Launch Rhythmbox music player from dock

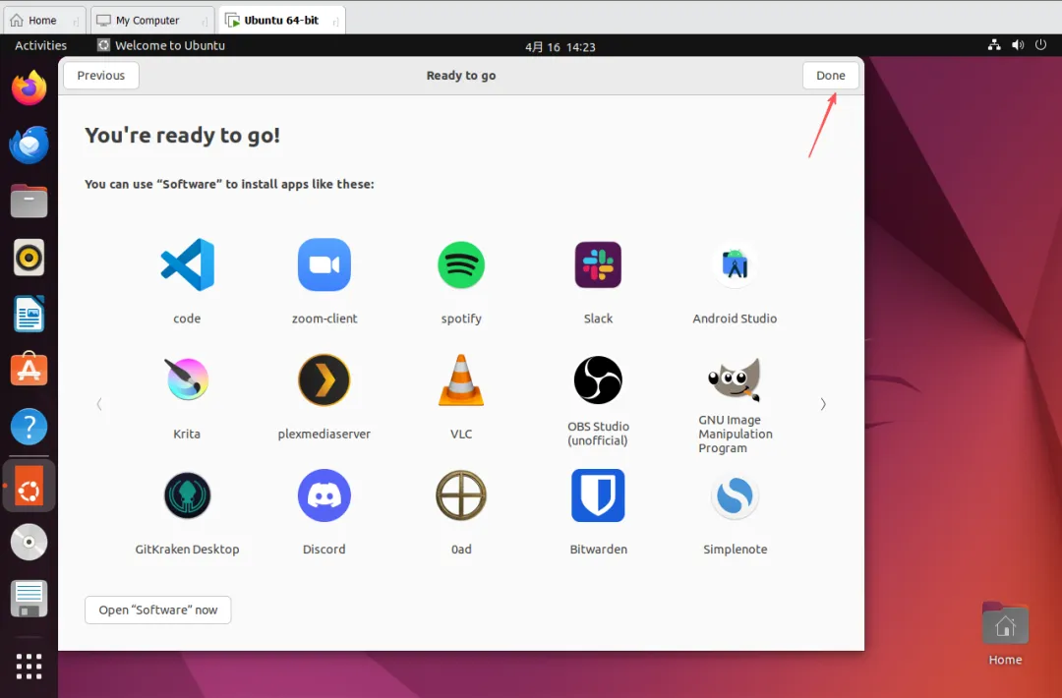(x=29, y=258)
